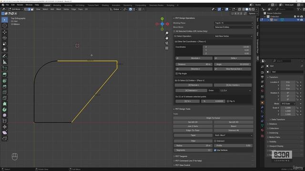Collapse PDT Design Operations panel

click(x=185, y=18)
